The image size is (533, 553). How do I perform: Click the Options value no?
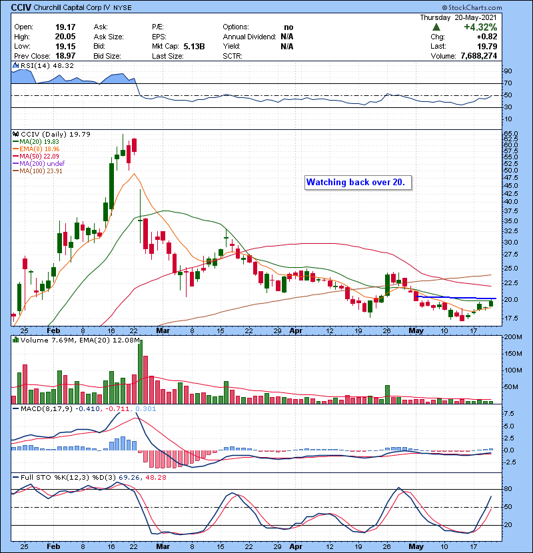click(x=288, y=27)
